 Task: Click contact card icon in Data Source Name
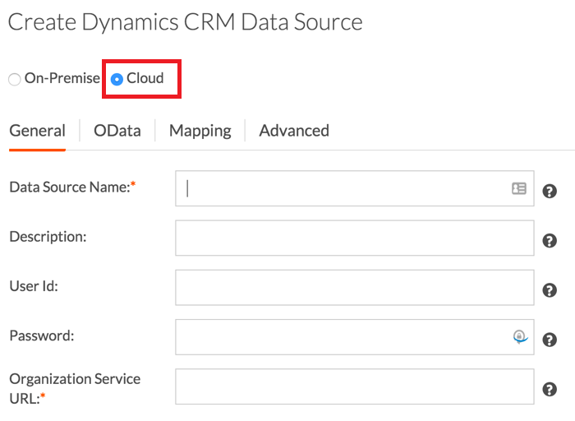[518, 188]
